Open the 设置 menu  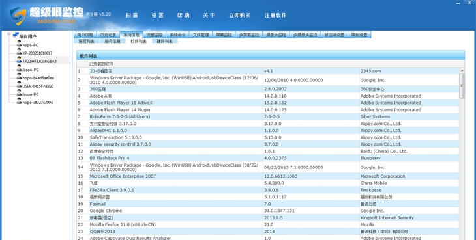click(158, 15)
